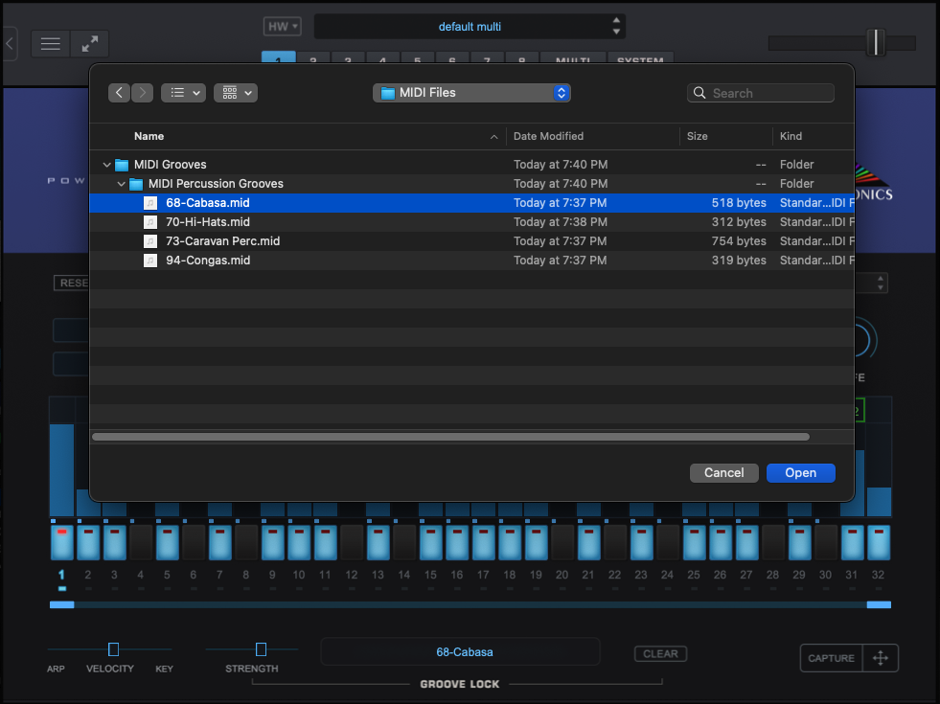Toggle arpeggiator step 20
The width and height of the screenshot is (940, 704).
click(x=562, y=542)
